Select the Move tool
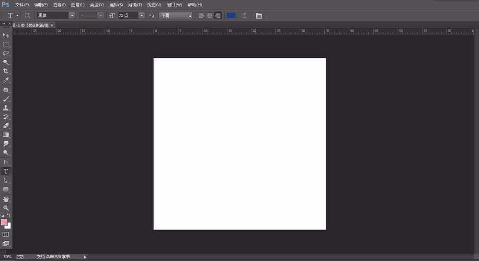Image resolution: width=479 pixels, height=261 pixels. click(x=6, y=35)
